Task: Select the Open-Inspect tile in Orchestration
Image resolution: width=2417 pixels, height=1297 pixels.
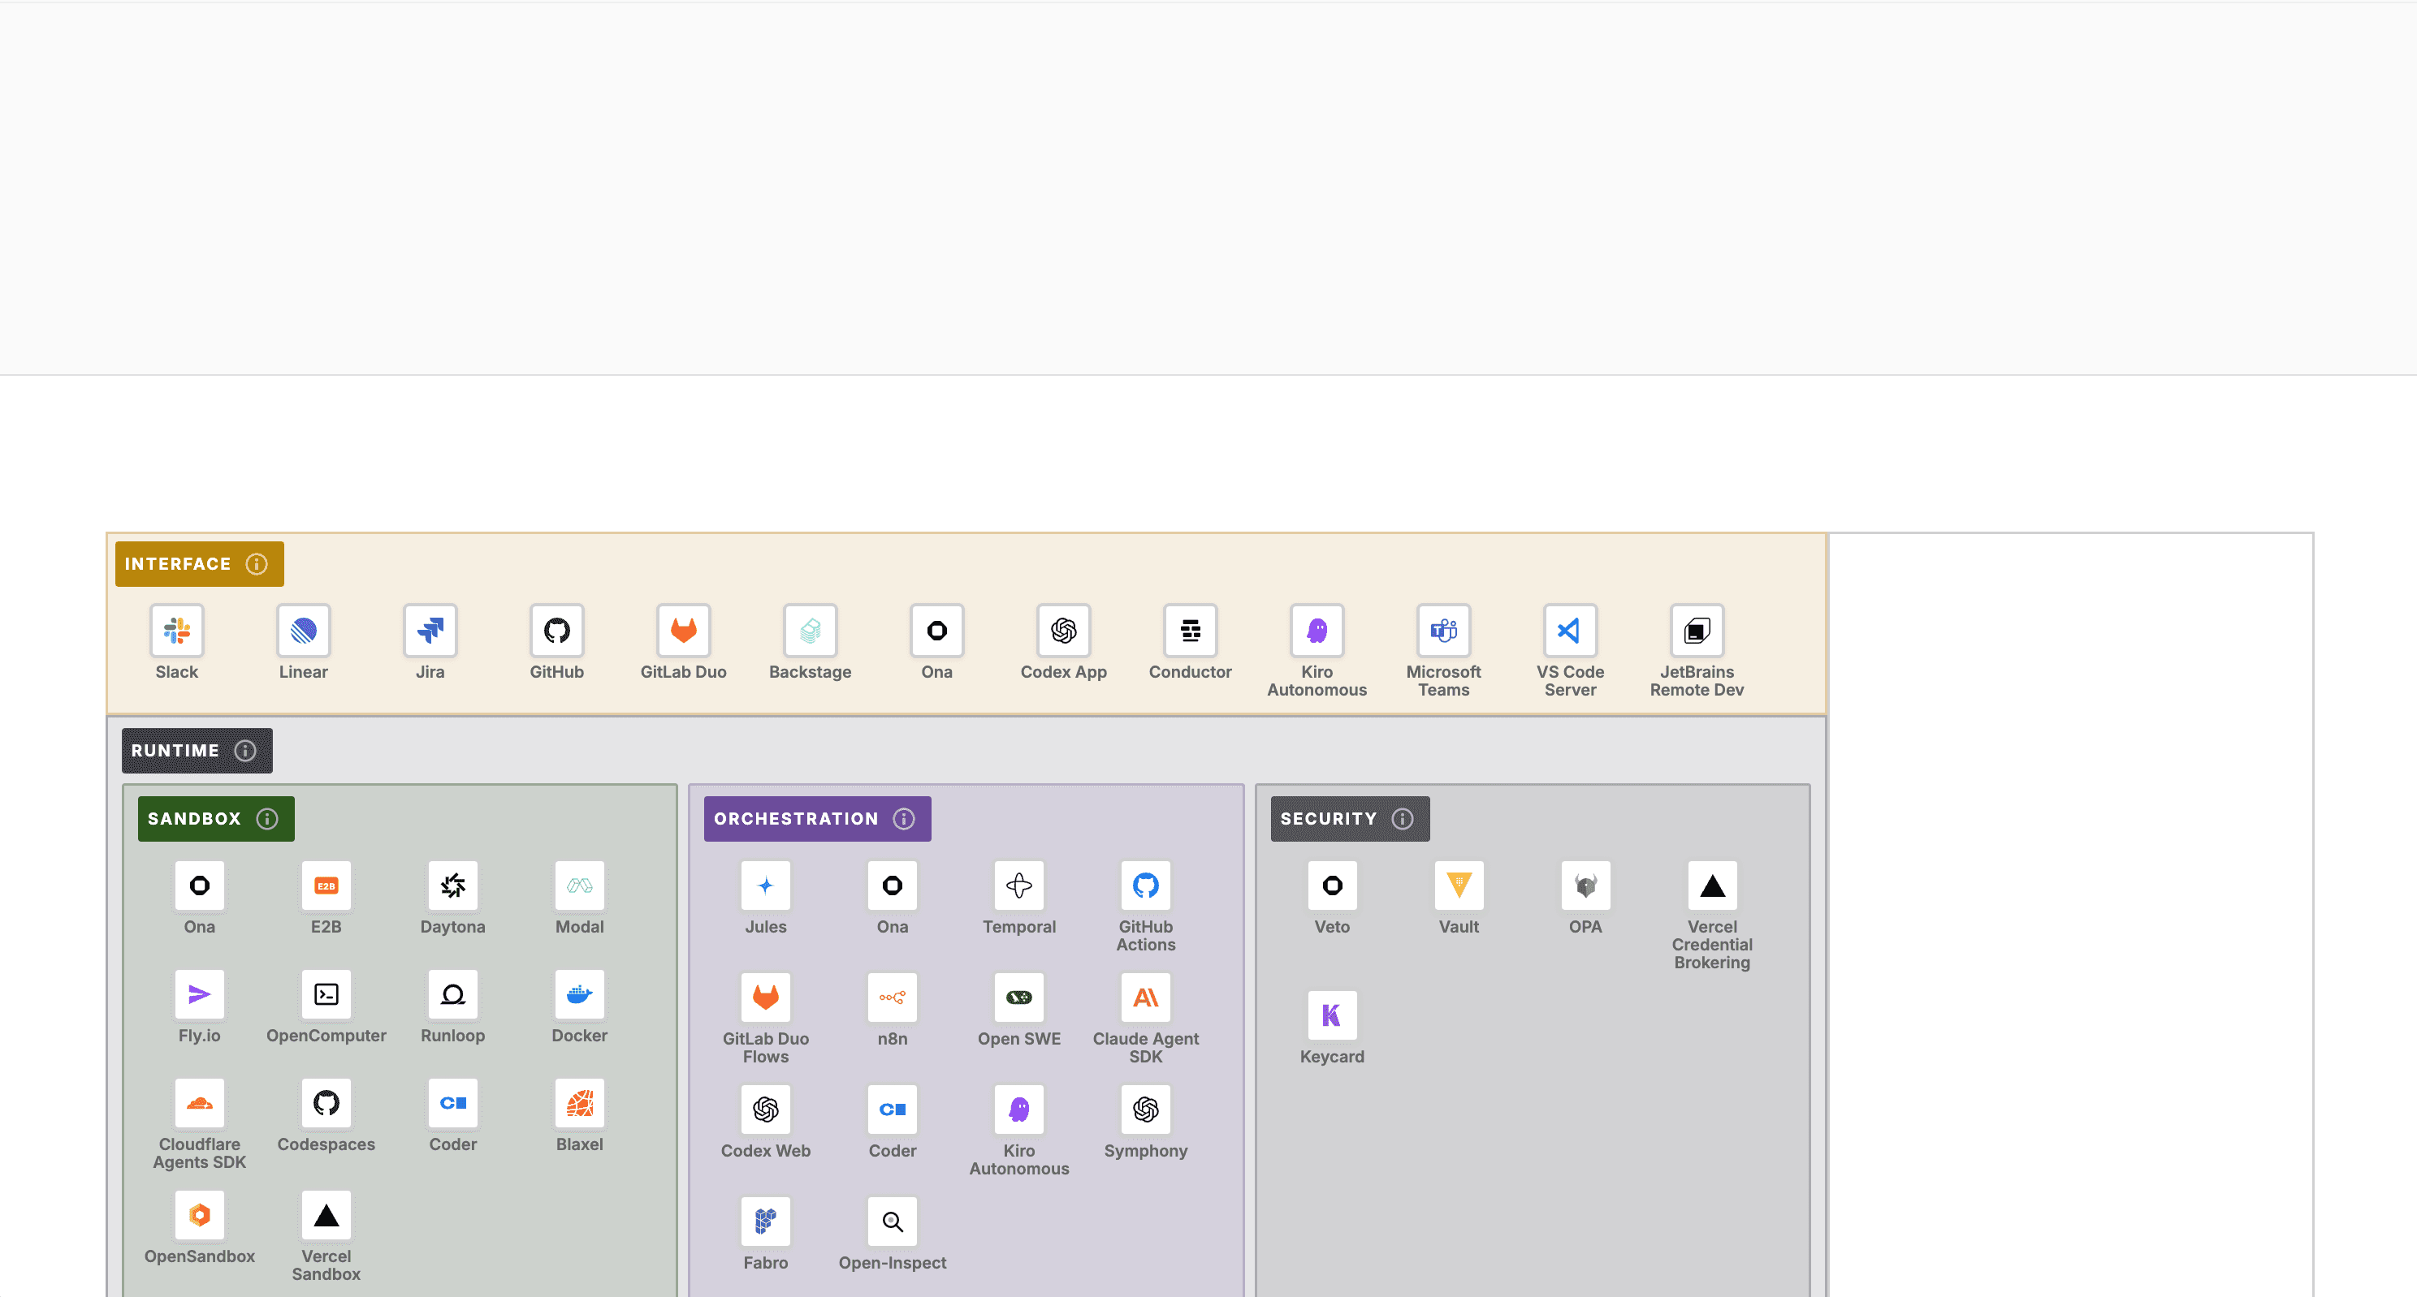Action: 893,1221
